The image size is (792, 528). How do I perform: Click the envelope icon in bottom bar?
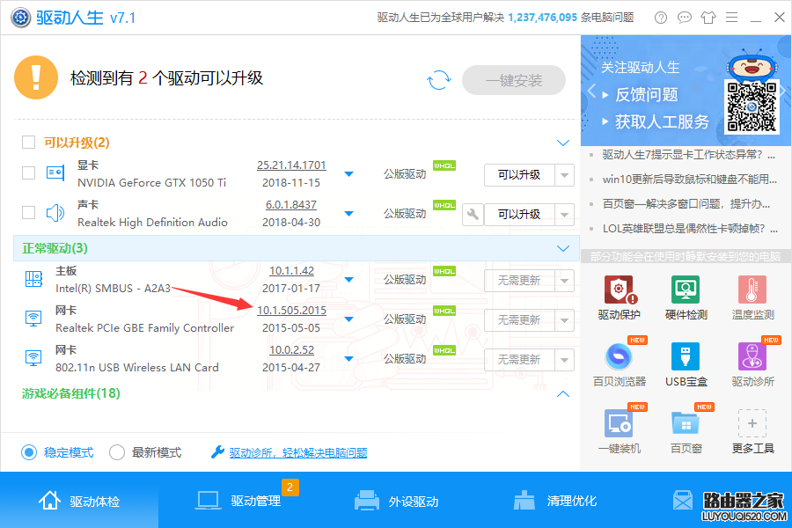pos(683,500)
